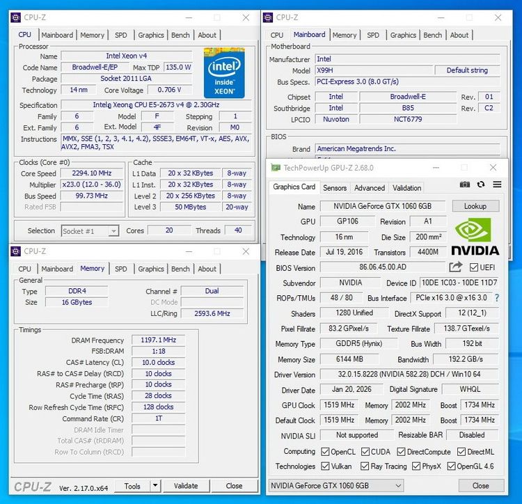522x504 pixels.
Task: Click the Southbridge value B85
Action: point(408,108)
